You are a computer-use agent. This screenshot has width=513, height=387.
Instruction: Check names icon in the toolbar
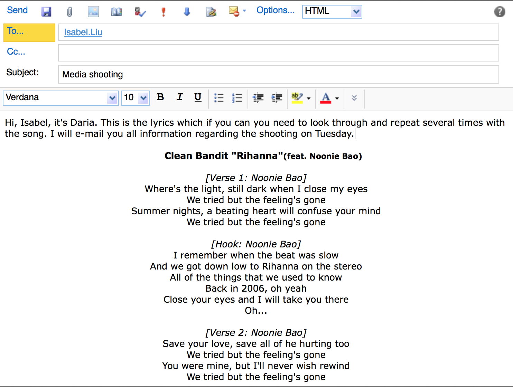coord(140,12)
